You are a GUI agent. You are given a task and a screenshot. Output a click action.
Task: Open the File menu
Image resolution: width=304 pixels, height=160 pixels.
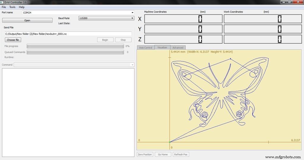click(4, 7)
